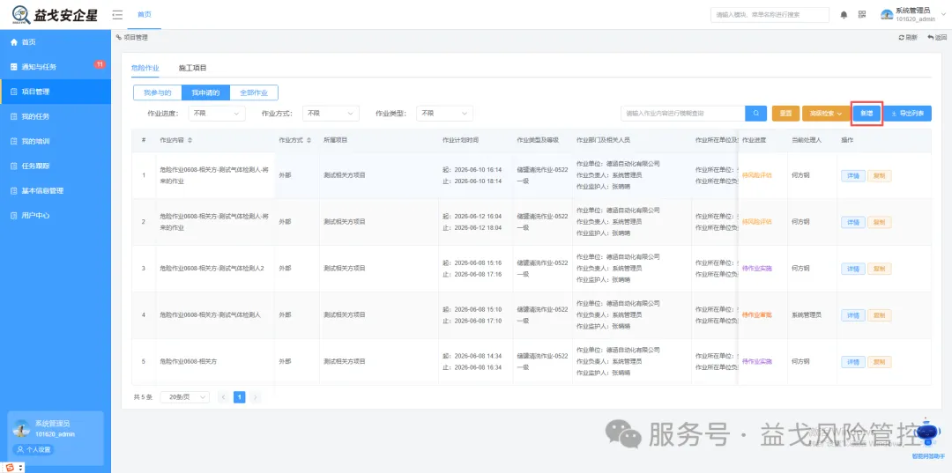
Task: Open 详情 for row 1
Action: 853,176
